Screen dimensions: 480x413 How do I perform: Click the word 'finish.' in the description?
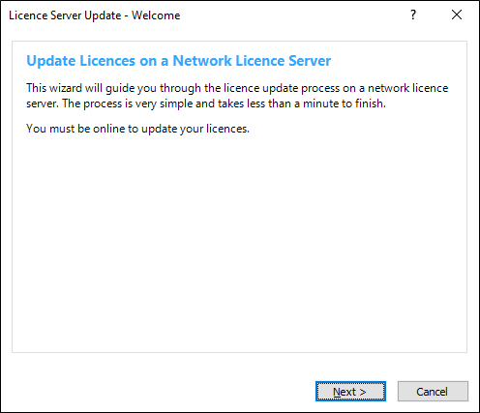coord(371,103)
